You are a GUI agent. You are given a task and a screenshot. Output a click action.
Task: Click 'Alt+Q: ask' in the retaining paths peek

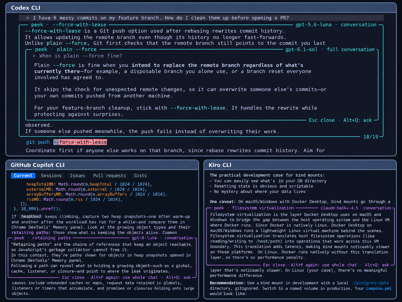pyautogui.click(x=179, y=277)
